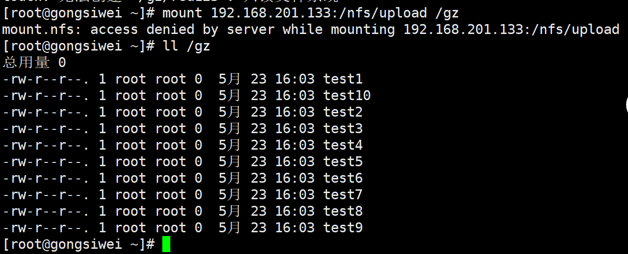Viewport: 628px width, 254px height.
Task: Click on the test4 filename
Action: pyautogui.click(x=343, y=145)
